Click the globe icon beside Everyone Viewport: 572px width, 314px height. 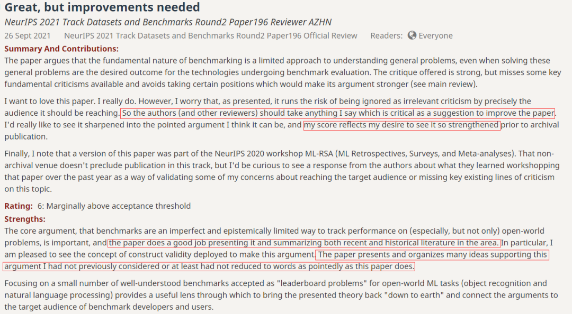point(412,35)
